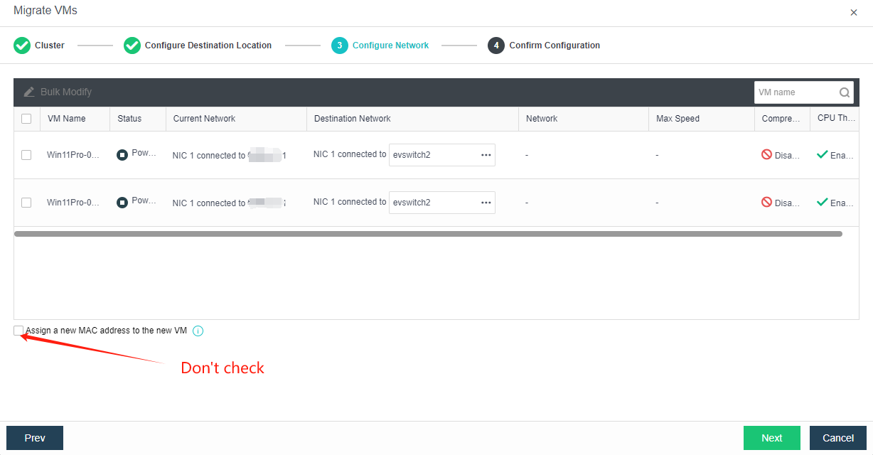Click the powered-off status icon in first row
This screenshot has height=455, width=873.
122,154
